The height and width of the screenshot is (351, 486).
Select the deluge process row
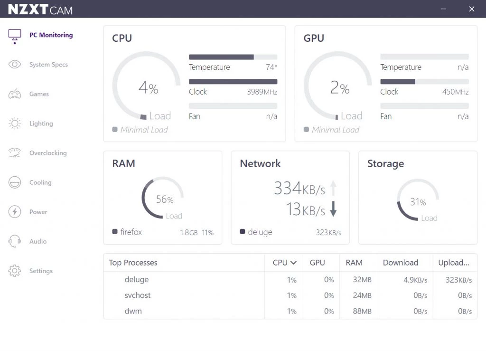(137, 280)
